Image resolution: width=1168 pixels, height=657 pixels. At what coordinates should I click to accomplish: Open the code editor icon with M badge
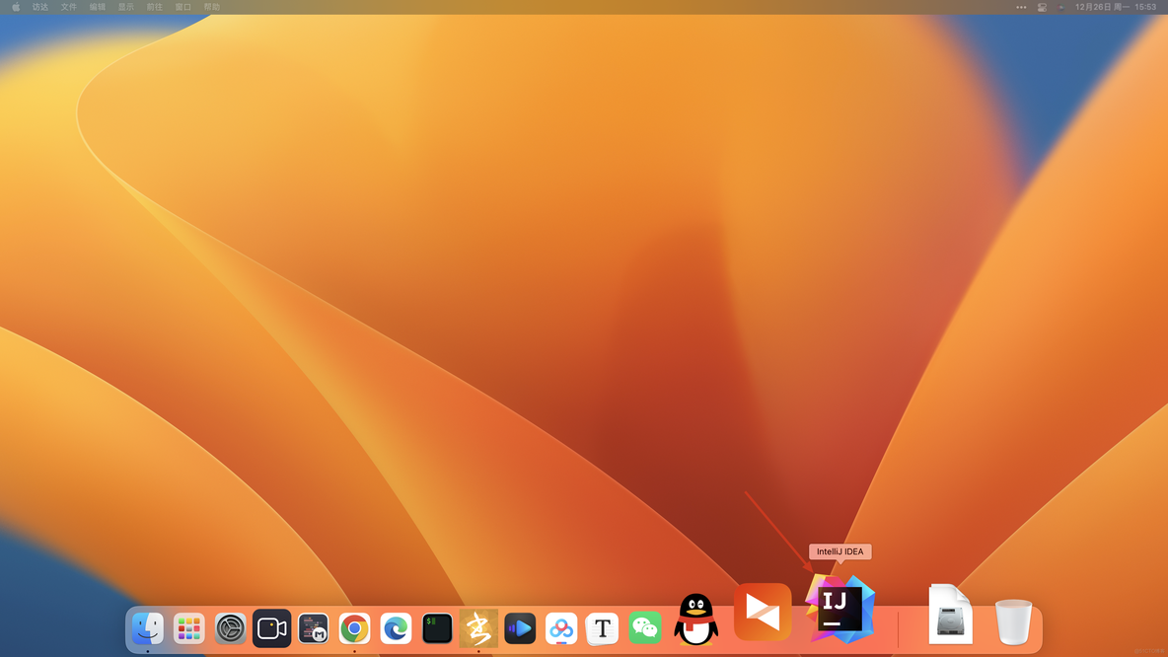[x=313, y=628]
